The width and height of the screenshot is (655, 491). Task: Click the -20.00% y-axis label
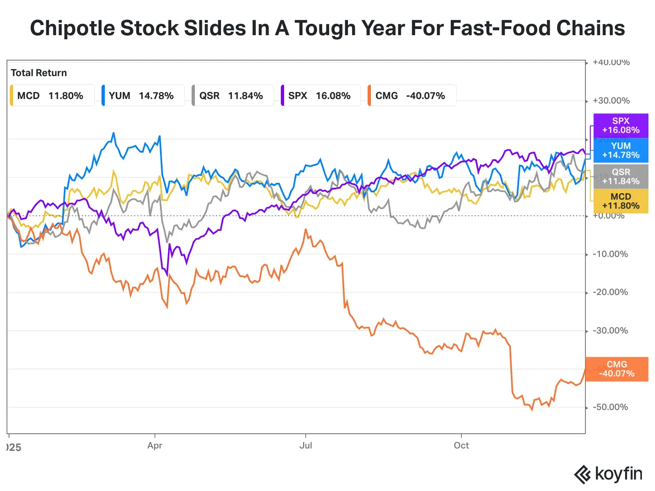tap(610, 292)
